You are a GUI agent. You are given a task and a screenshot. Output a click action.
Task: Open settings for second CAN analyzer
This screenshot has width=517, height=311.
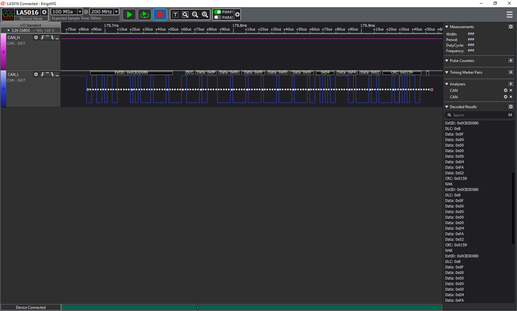(506, 97)
